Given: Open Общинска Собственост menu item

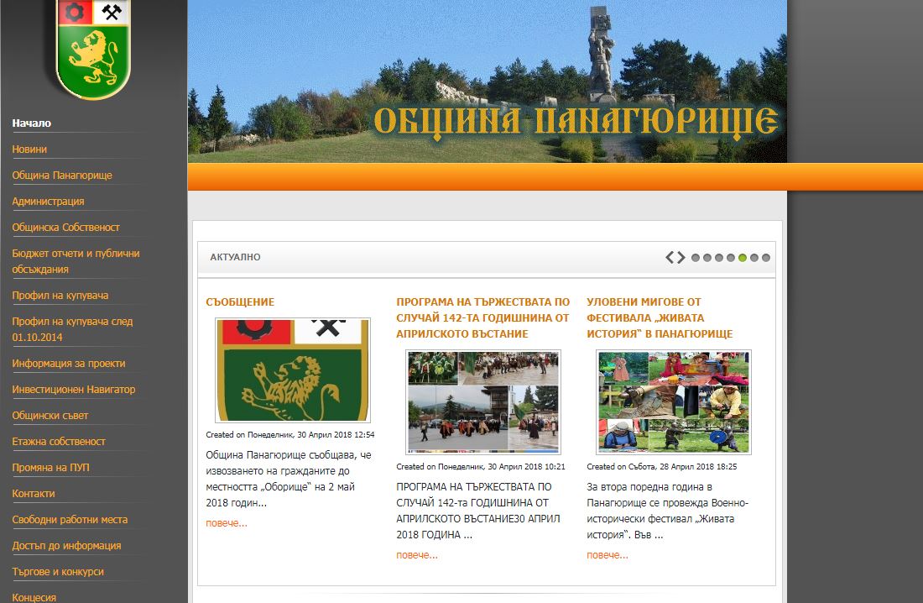Looking at the screenshot, I should pos(66,227).
